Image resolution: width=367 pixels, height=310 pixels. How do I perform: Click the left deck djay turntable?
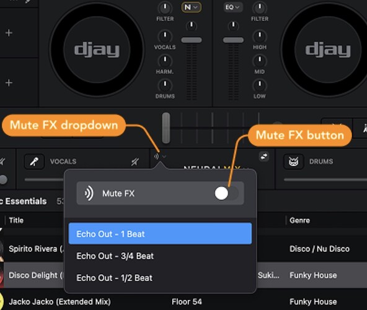97,50
